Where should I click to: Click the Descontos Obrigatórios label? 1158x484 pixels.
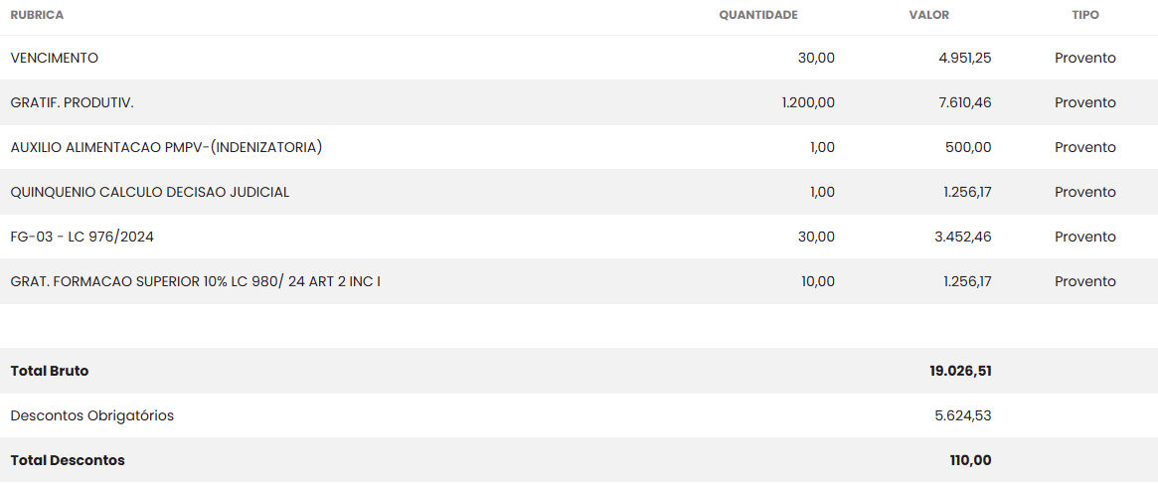pos(92,415)
